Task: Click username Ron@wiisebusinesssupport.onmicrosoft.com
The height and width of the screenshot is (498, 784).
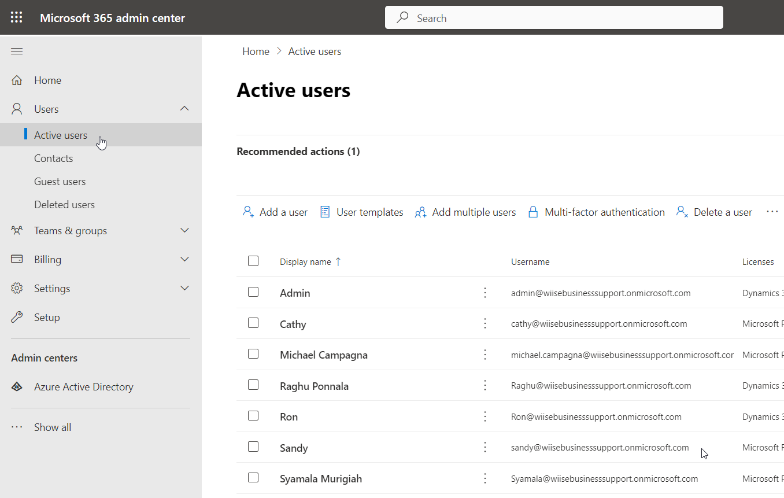Action: [596, 417]
